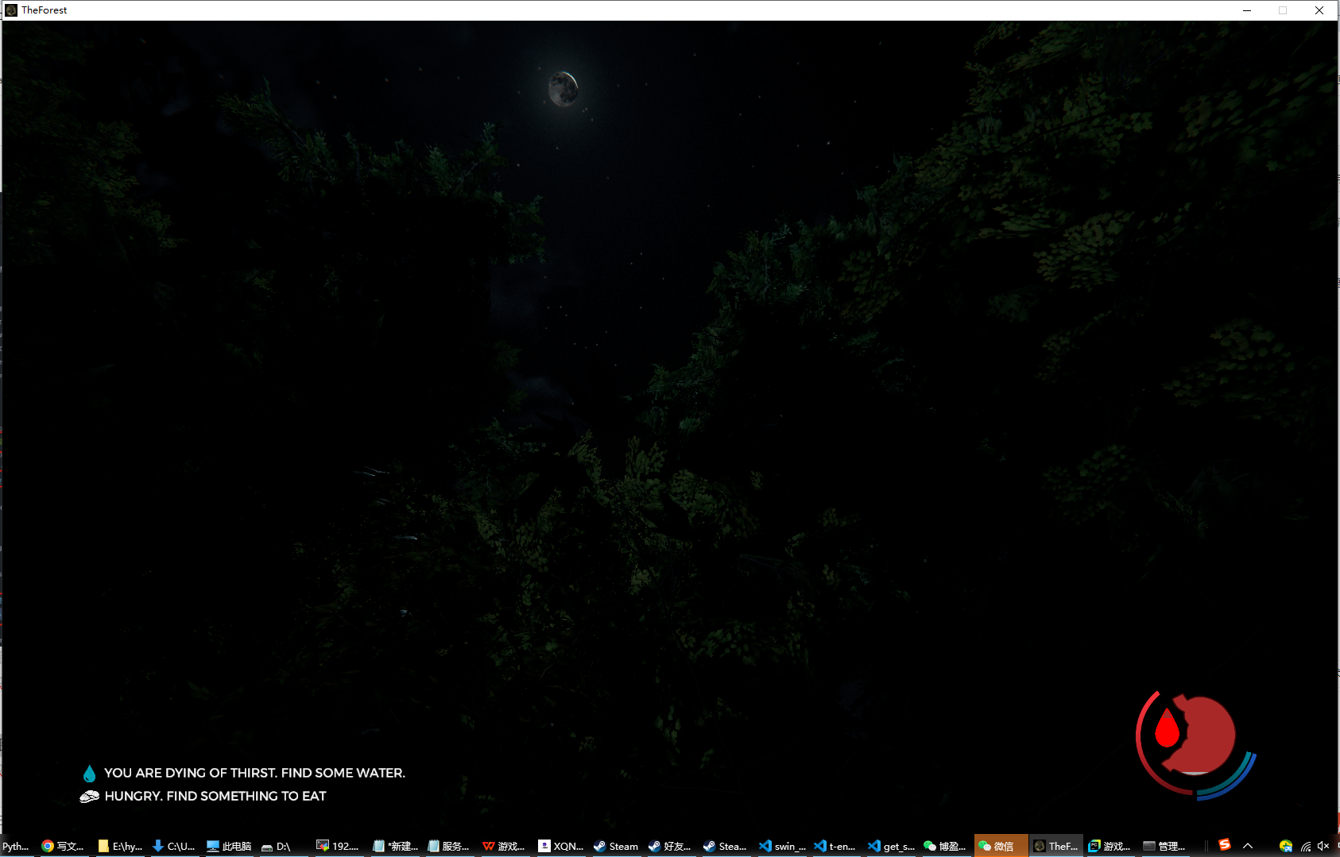Click the game controller tray icon
This screenshot has height=857, width=1340.
click(1286, 846)
